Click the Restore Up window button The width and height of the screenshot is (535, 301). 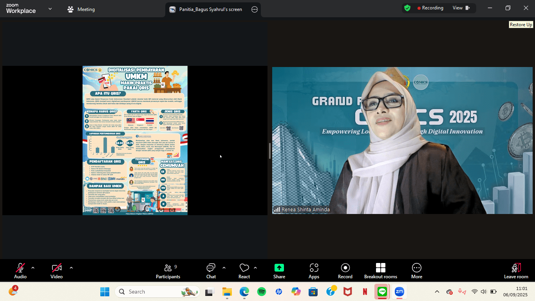[508, 8]
